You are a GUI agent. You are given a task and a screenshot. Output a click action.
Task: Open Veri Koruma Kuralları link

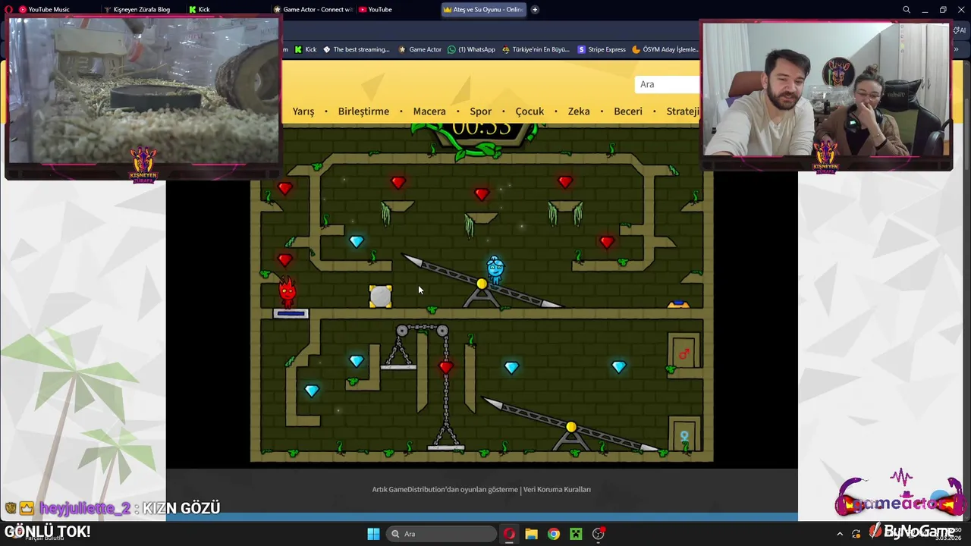[x=557, y=490]
